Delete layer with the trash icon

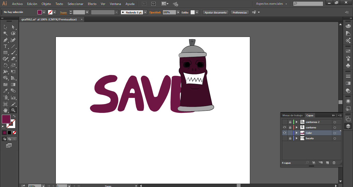[334, 163]
